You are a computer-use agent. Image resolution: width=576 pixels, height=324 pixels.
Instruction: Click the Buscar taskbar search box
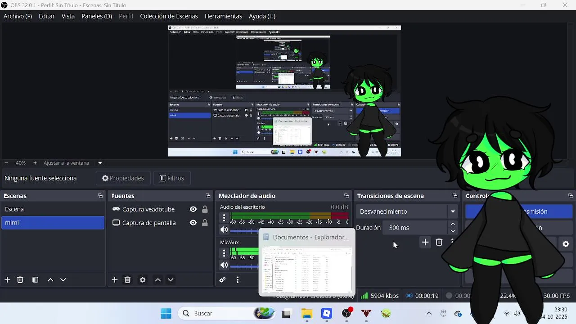pyautogui.click(x=227, y=314)
